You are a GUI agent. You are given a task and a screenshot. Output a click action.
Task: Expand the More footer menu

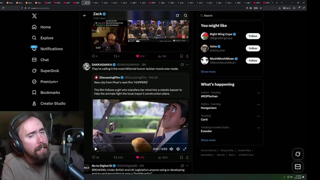click(x=232, y=155)
